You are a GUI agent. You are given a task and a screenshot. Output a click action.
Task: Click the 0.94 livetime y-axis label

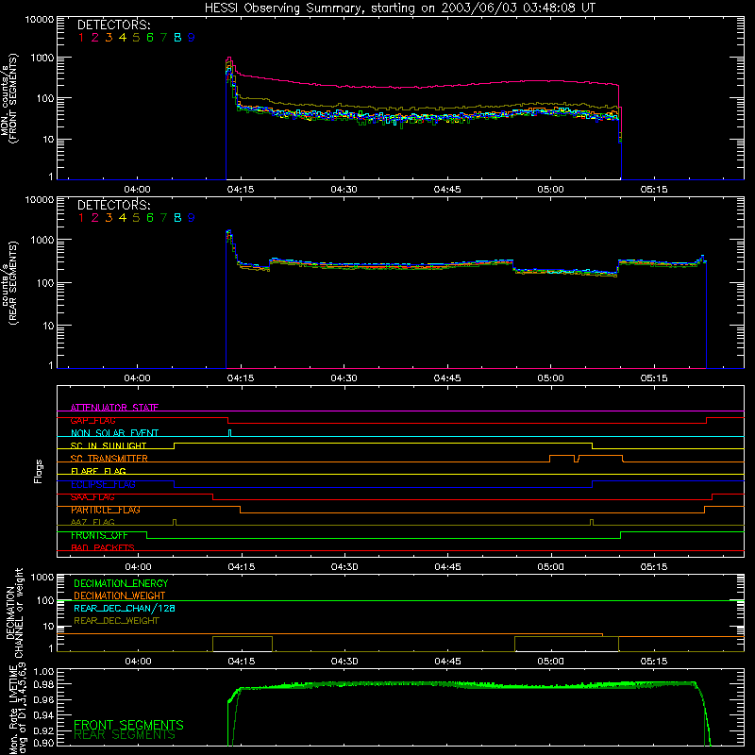point(44,714)
